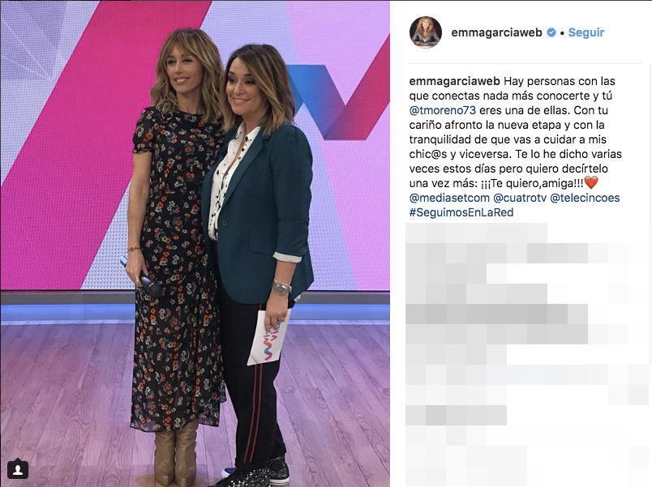Screen dimensions: 652x487
Task: Click the dark blurred comment bar
Action: [496, 314]
